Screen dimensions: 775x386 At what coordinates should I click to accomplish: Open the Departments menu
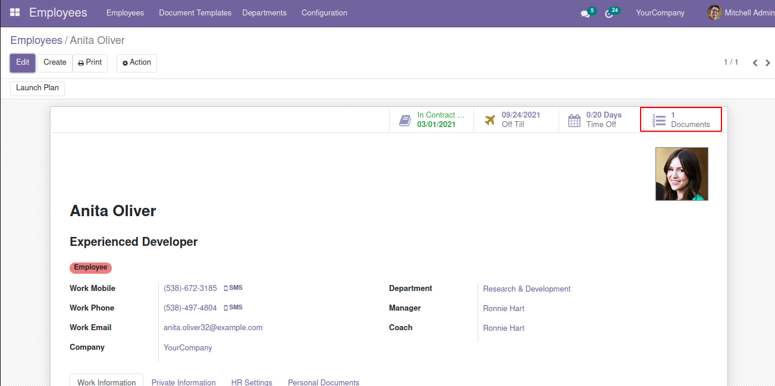tap(264, 12)
